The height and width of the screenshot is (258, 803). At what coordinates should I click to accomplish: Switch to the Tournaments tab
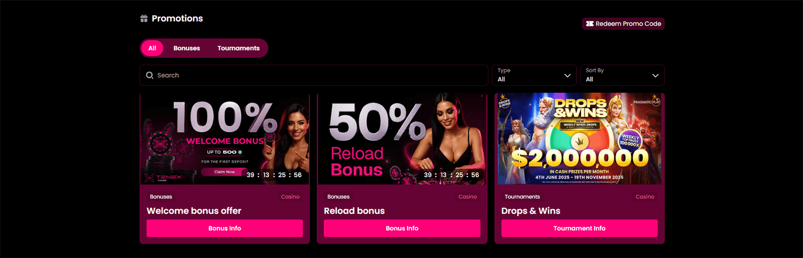click(x=238, y=48)
